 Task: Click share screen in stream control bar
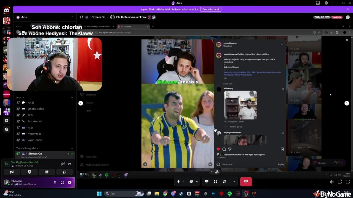[x=207, y=182]
